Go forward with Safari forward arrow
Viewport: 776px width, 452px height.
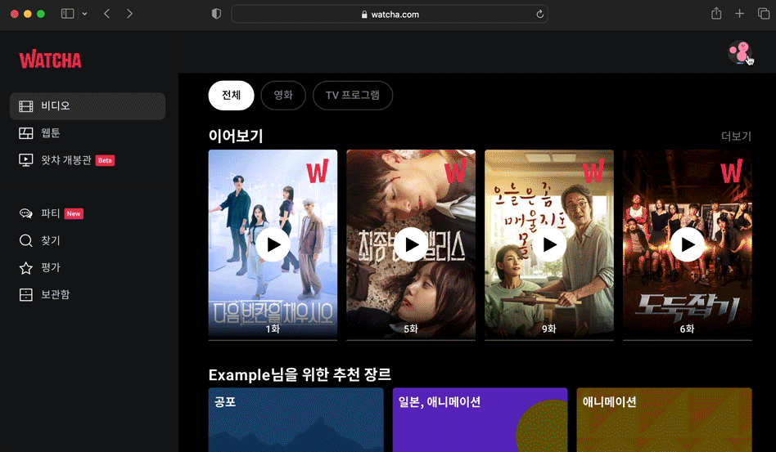(x=129, y=14)
